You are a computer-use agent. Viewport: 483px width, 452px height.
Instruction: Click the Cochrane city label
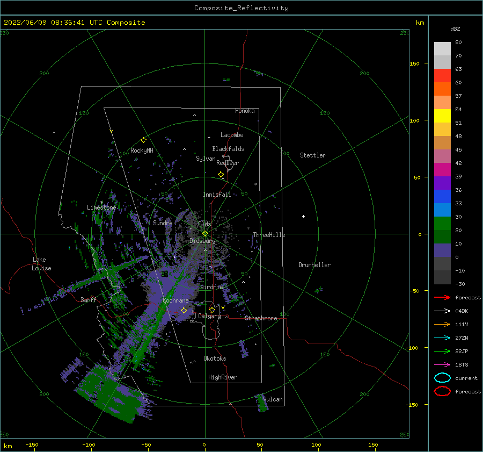tap(175, 300)
